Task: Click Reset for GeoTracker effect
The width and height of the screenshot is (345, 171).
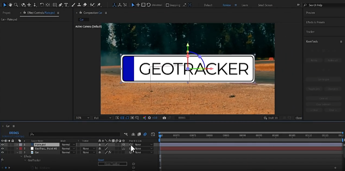Action: click(101, 160)
